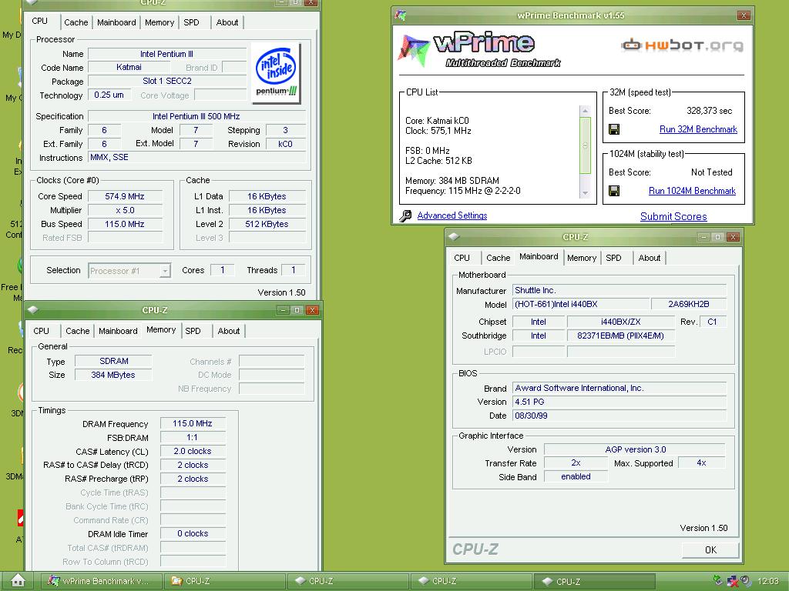Switch to CPU tab in Memory CPU-Z window

(x=42, y=331)
